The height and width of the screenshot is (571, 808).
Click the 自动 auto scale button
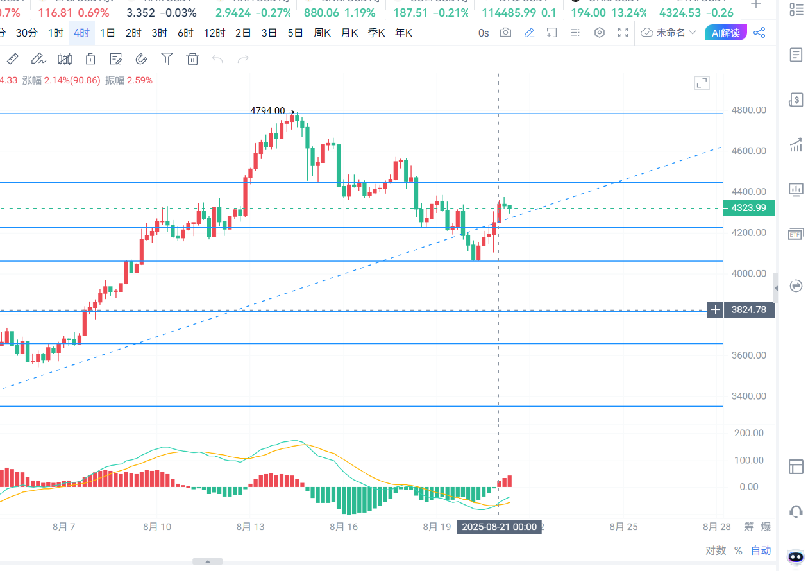point(761,550)
